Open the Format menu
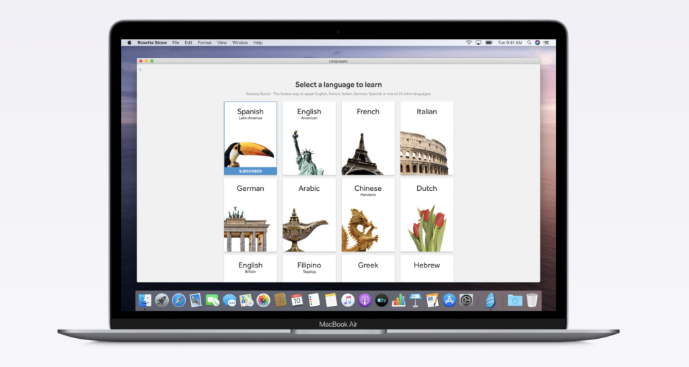 [x=205, y=42]
